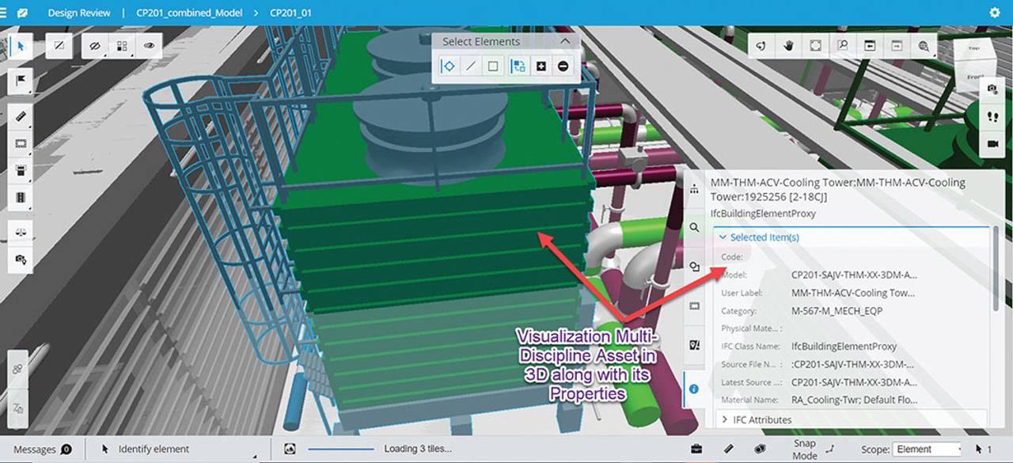Expand the IFC Attributes section
This screenshot has height=463, width=1013.
(726, 419)
